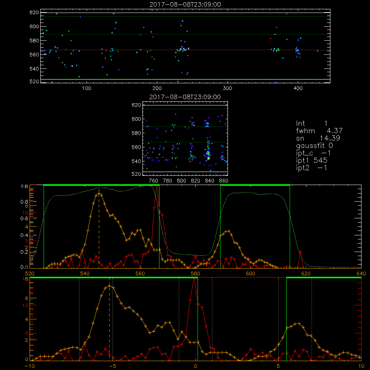
Task: Click the white '0.2' y-axis label
Action: (24, 252)
